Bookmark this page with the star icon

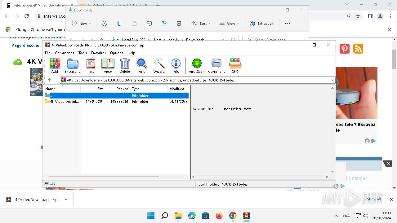(358, 16)
